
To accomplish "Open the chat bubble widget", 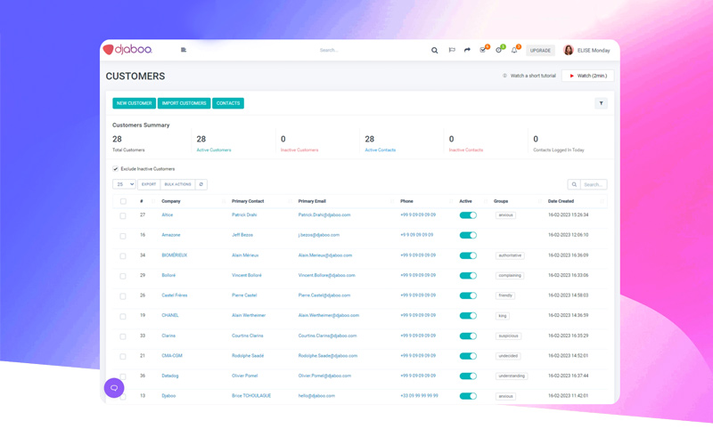I will tap(114, 388).
